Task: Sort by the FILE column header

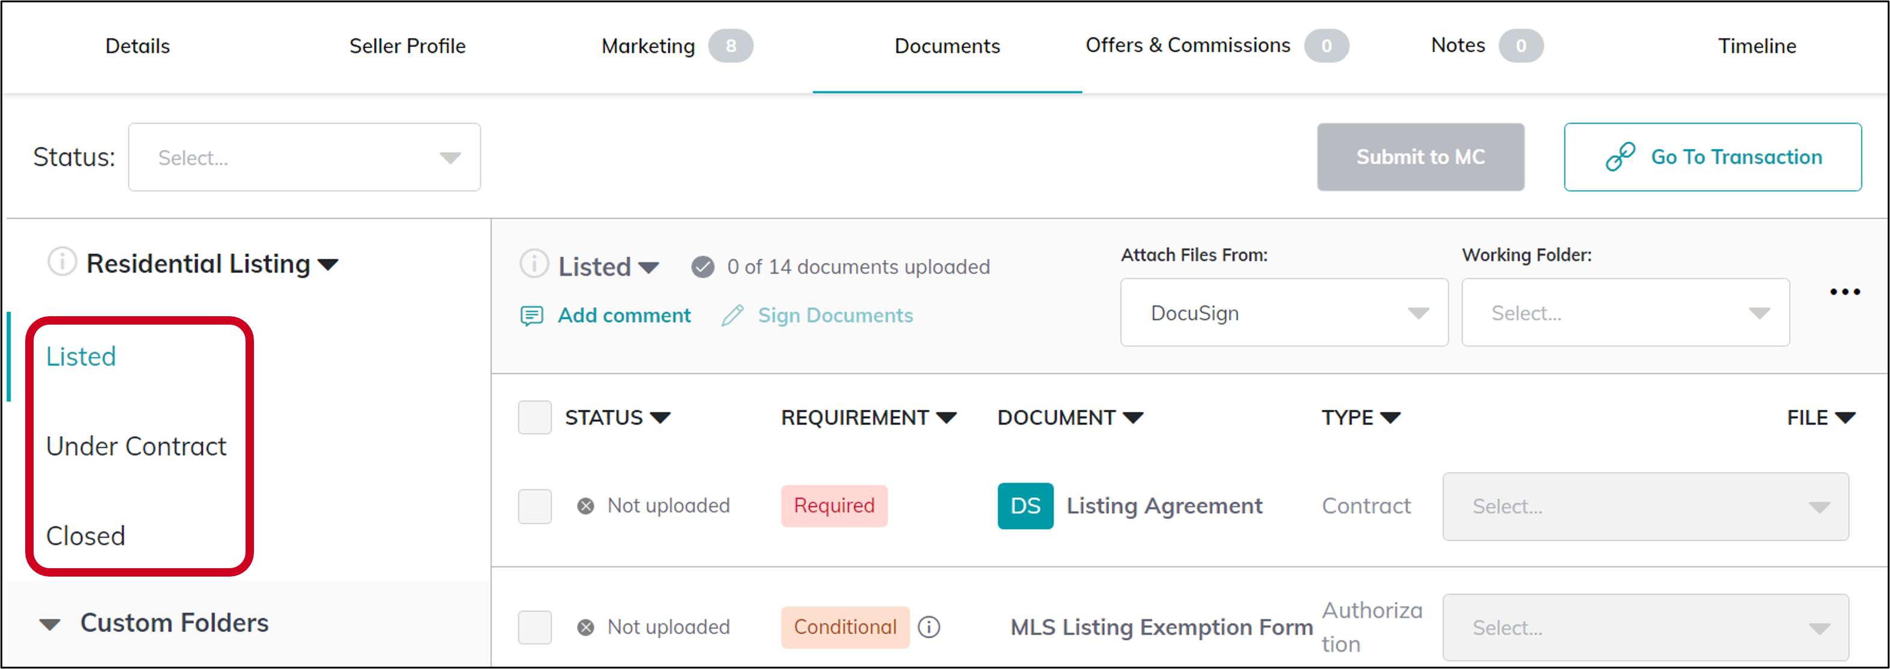Action: click(1821, 418)
